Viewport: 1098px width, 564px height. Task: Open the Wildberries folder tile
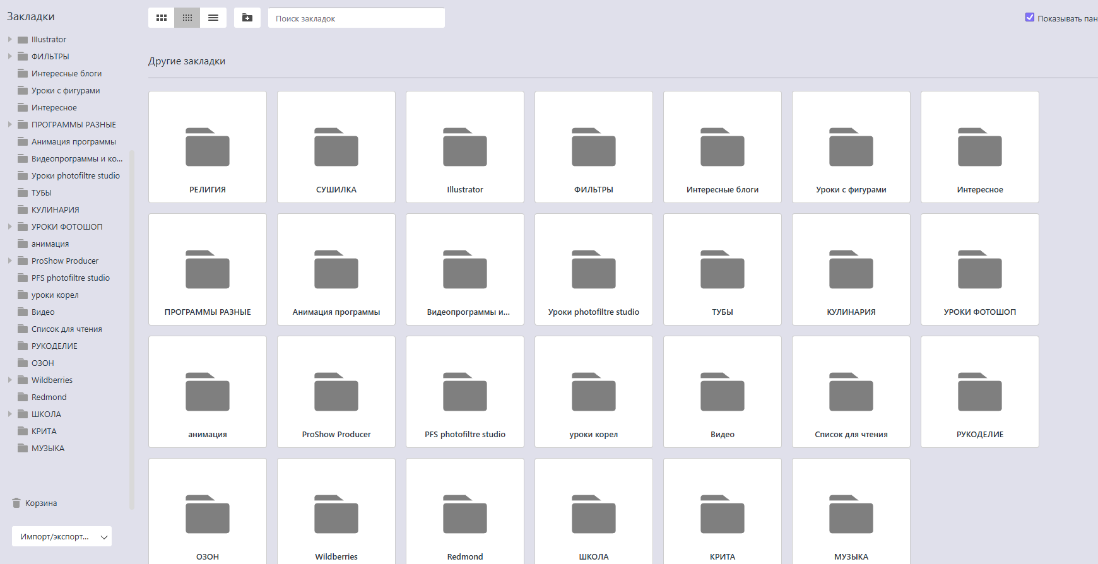point(336,514)
